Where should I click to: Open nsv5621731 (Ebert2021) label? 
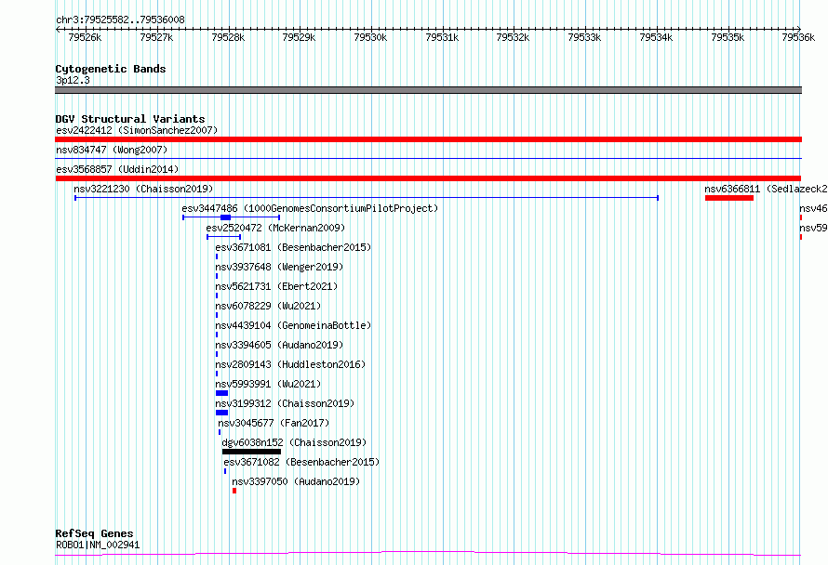[276, 286]
